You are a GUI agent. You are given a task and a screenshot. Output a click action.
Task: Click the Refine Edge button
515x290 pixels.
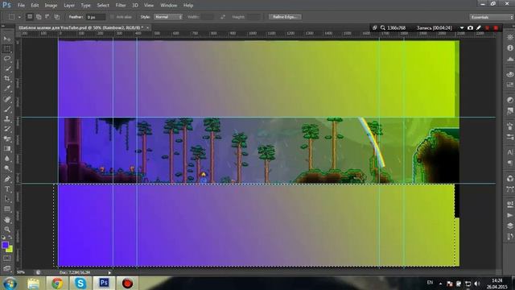(x=285, y=17)
